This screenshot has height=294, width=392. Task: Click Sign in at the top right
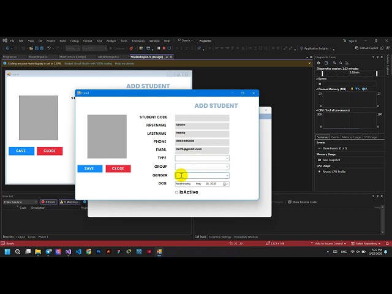coord(350,41)
